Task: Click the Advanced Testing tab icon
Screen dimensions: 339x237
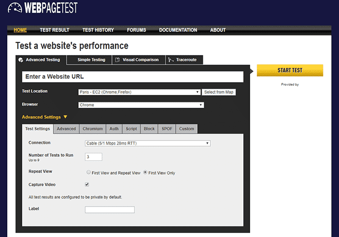Action: coord(20,60)
